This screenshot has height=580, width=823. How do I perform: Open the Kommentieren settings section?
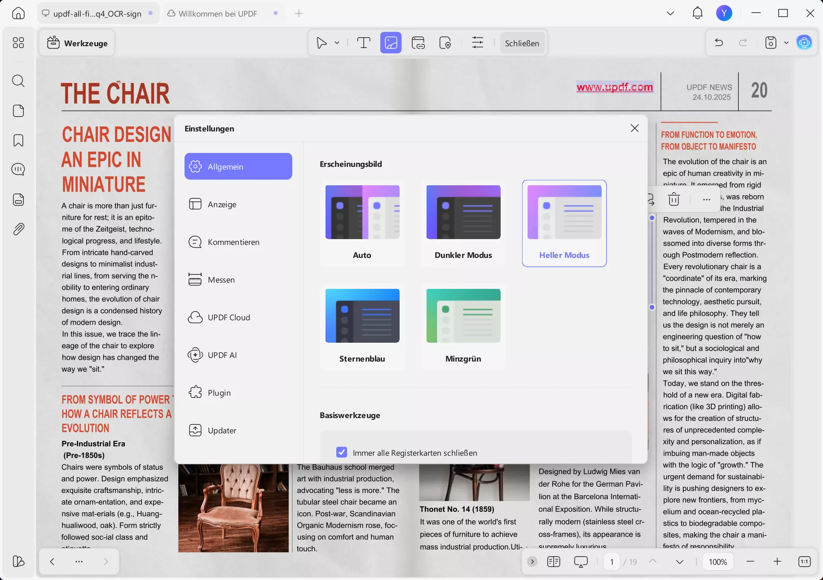pyautogui.click(x=238, y=242)
